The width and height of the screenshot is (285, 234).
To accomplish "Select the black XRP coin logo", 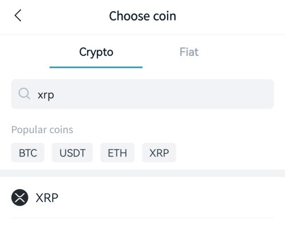I will (x=20, y=198).
